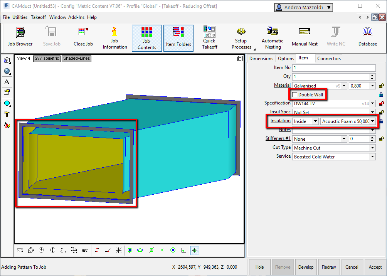Click the Accept button
This screenshot has height=276, width=387.
pyautogui.click(x=375, y=267)
